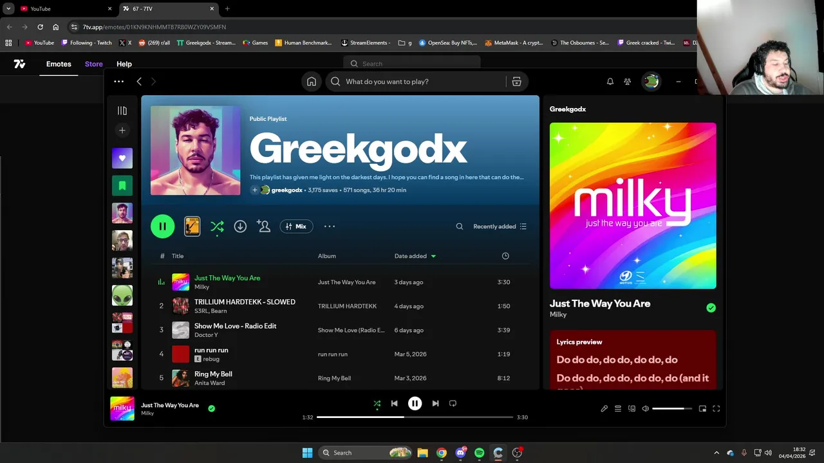Select the track Show Me Love - Radio Edit
The image size is (824, 463).
pyautogui.click(x=235, y=326)
